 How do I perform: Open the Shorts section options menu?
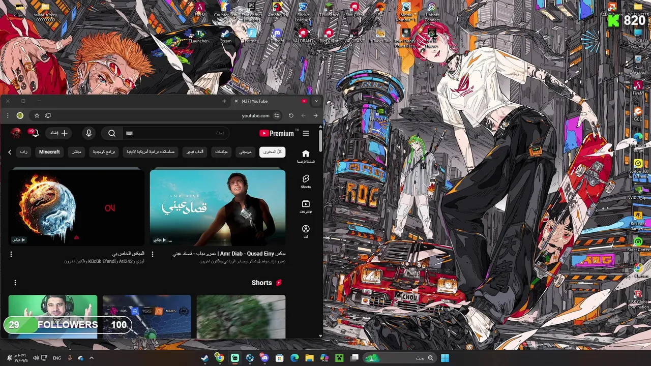click(15, 283)
